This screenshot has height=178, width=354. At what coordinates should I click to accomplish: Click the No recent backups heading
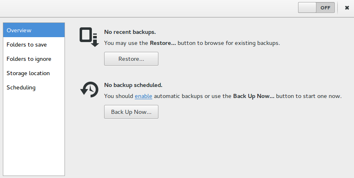click(130, 32)
